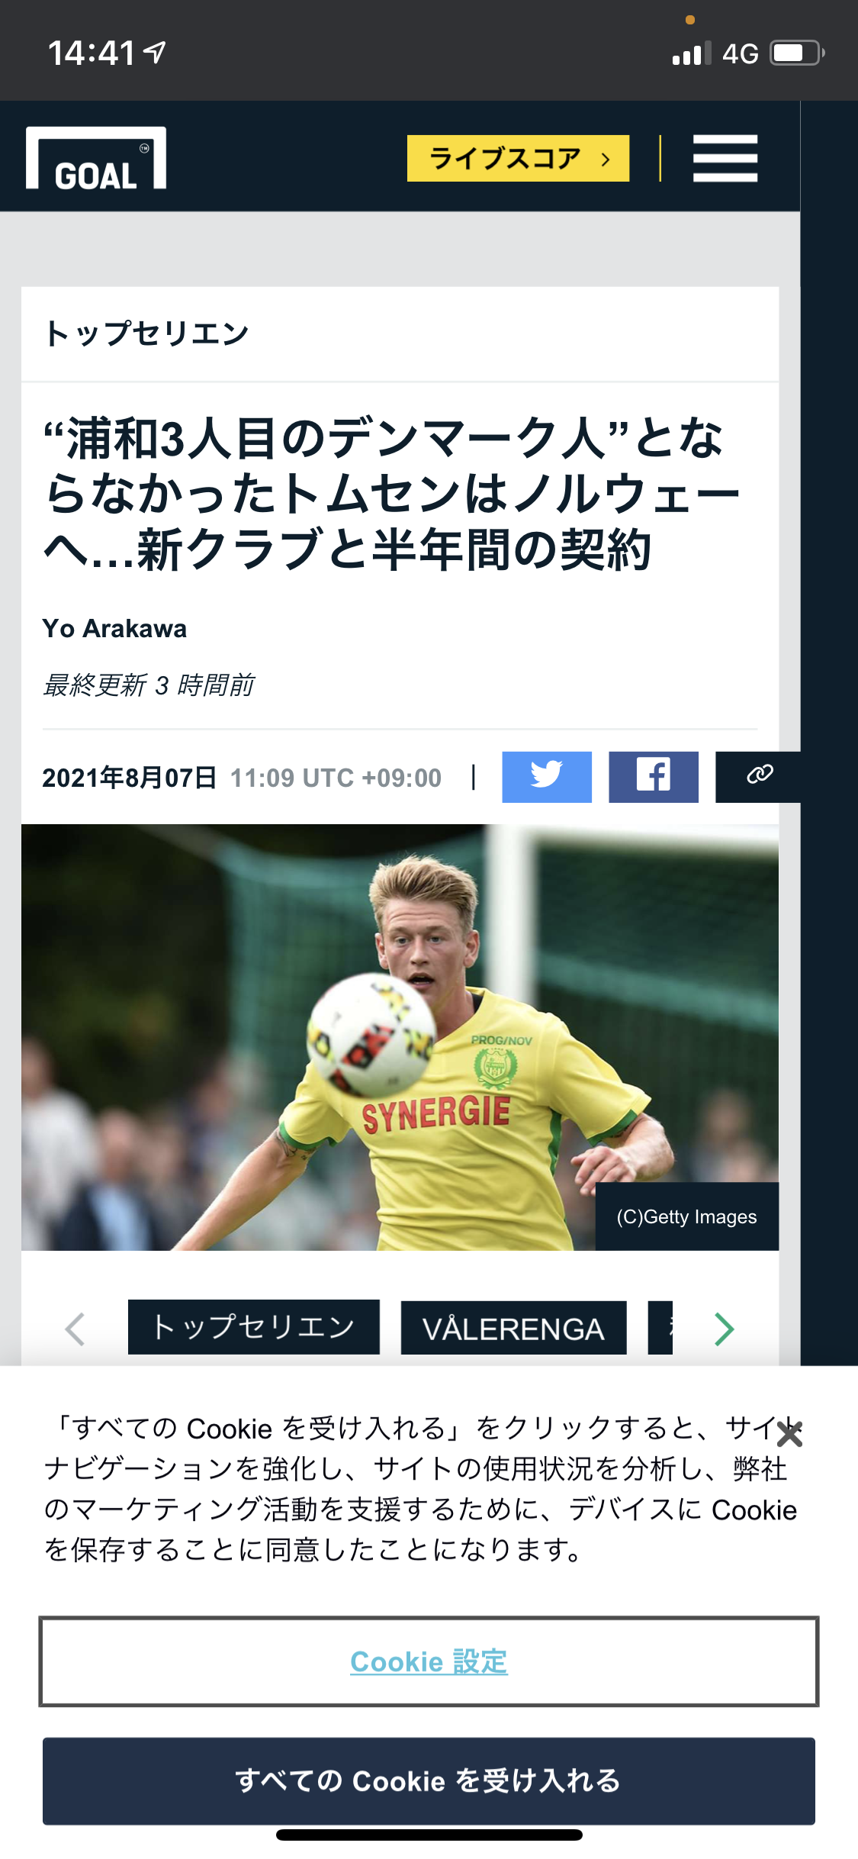
Task: Show next tags with right chevron
Action: (x=724, y=1329)
